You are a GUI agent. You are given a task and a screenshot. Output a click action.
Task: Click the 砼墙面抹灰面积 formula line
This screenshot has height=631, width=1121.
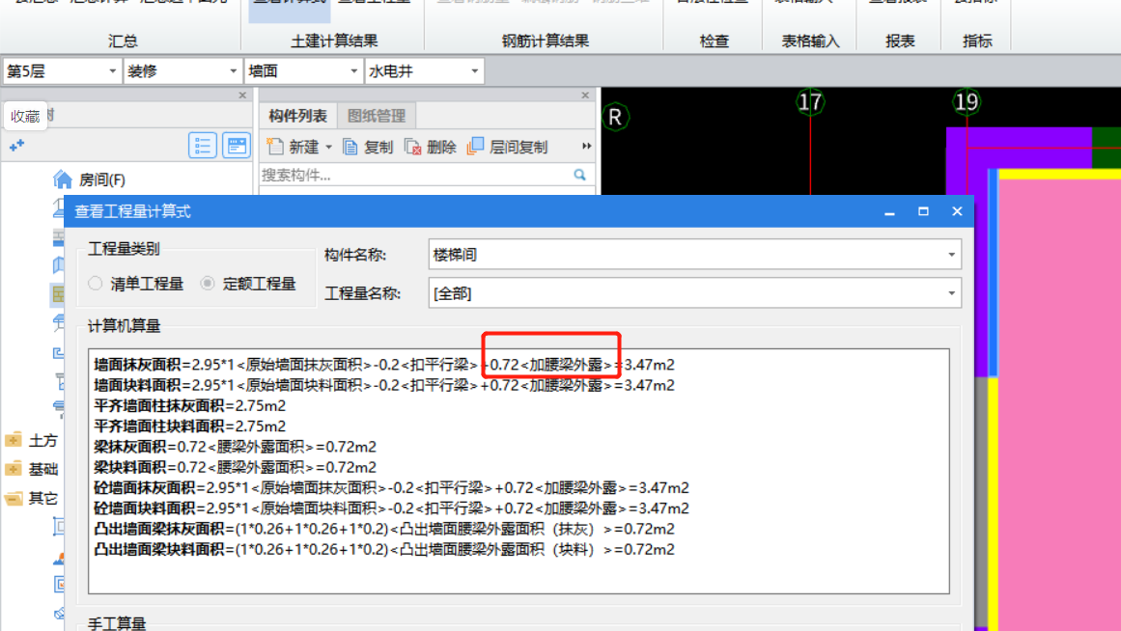pos(391,488)
